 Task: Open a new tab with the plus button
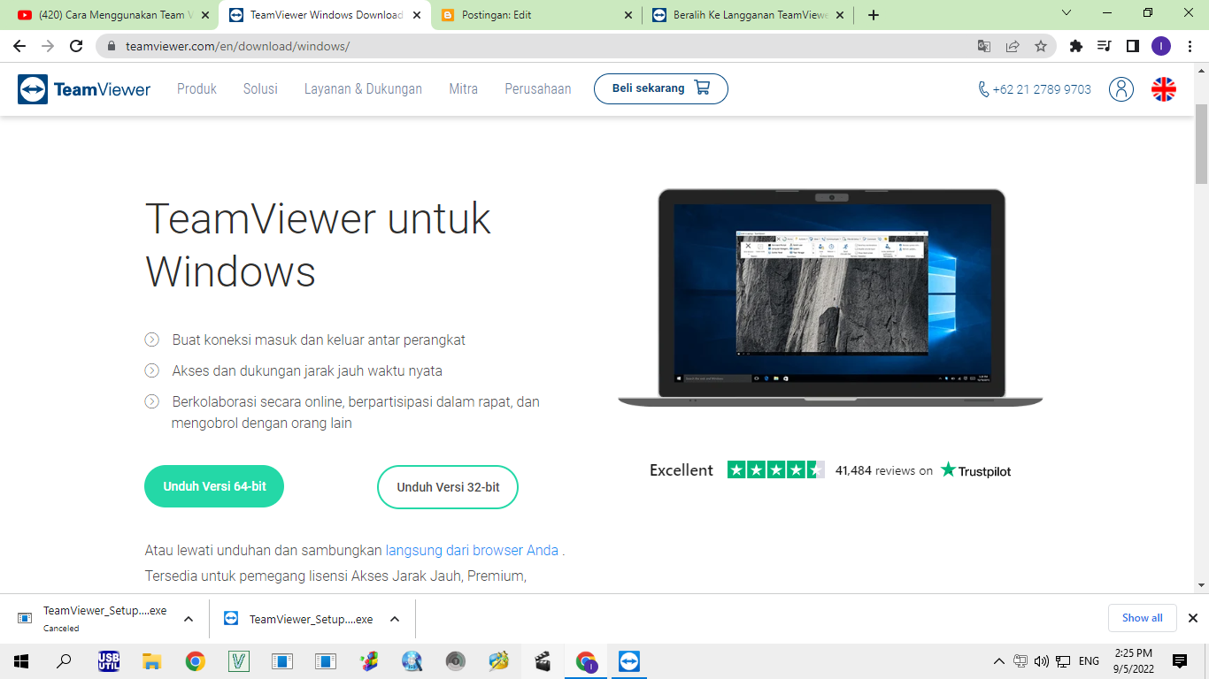pyautogui.click(x=874, y=15)
